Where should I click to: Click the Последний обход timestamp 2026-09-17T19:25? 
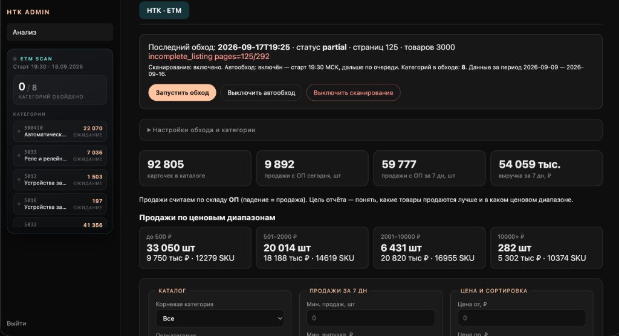[254, 47]
